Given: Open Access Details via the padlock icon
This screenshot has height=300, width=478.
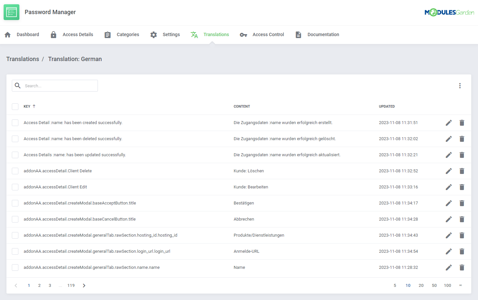Looking at the screenshot, I should click(53, 34).
